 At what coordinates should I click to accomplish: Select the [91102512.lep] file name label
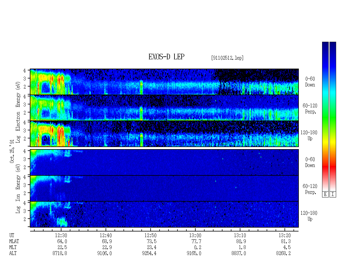227,58
